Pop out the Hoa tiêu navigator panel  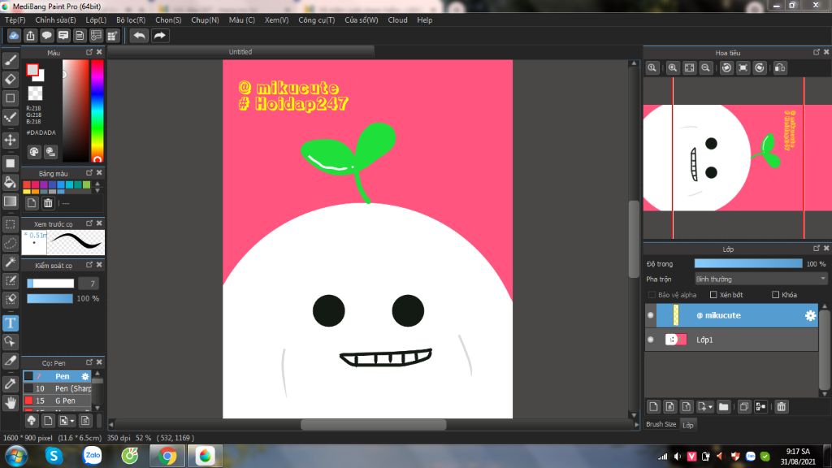tap(817, 52)
